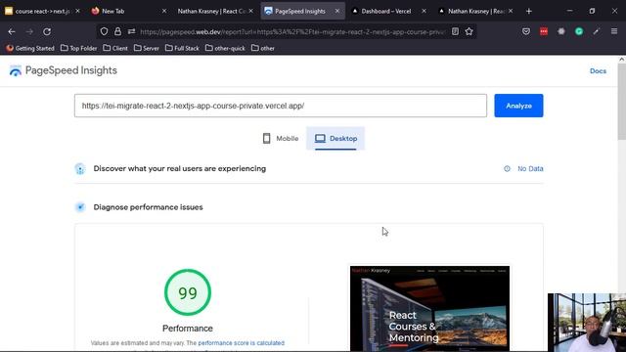Click the forward navigation arrow
Viewport: 626px width, 352px height.
point(29,31)
